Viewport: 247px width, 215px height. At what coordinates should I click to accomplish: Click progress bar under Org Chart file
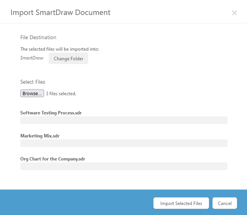(x=123, y=166)
